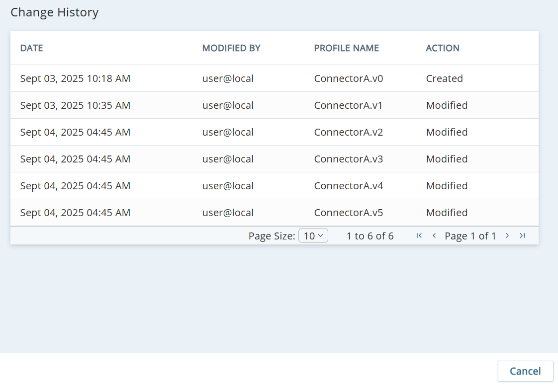Select the ConnectorA.v4 row
This screenshot has height=387, width=558.
[x=348, y=186]
